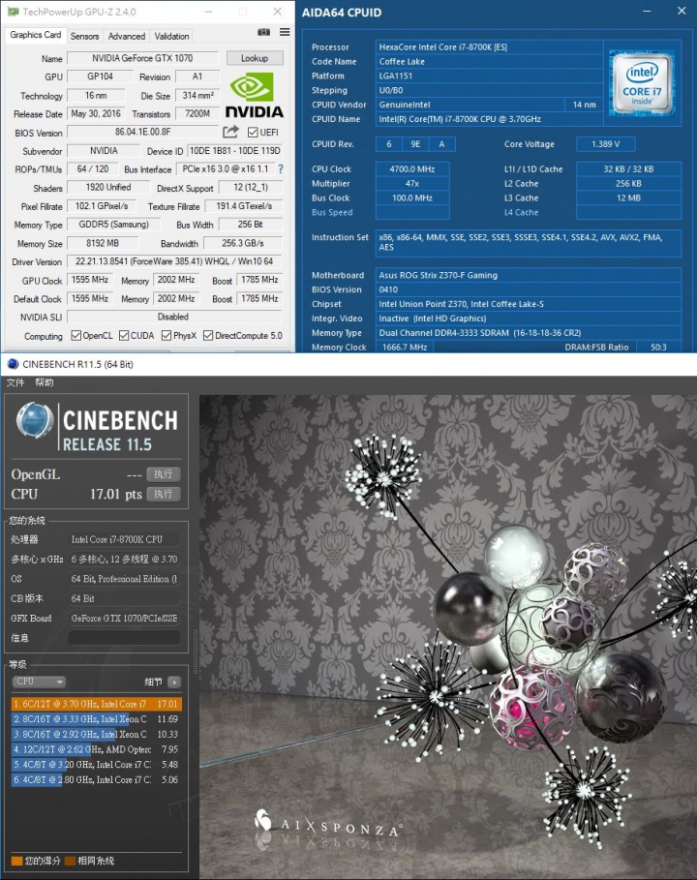The width and height of the screenshot is (697, 880).
Task: Click the Code Name value Coffee Lake
Action: click(x=489, y=62)
